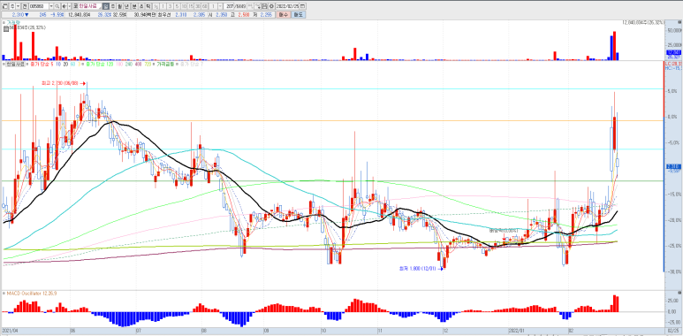
Task: Open dropdown next to up/down arrows
Action: 19,6
